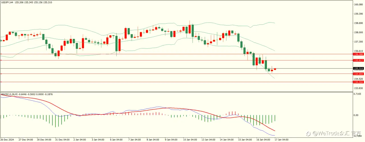Select the 155.917 horizontal line's left handle

pyautogui.click(x=1, y=60)
